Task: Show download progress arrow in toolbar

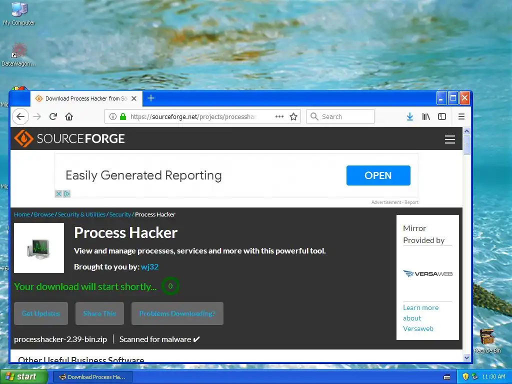Action: (410, 116)
